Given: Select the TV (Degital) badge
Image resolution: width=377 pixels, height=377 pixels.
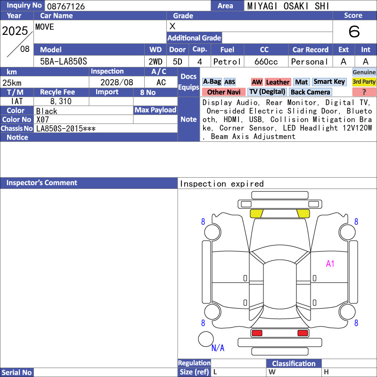Looking at the screenshot, I should (267, 92).
